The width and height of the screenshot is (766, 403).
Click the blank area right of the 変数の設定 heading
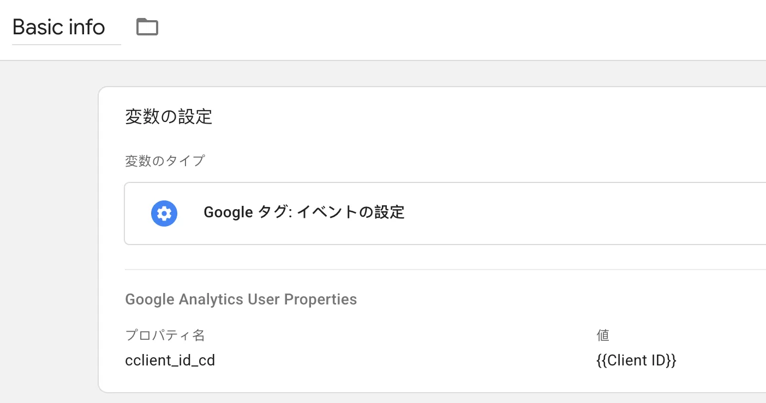(486, 117)
